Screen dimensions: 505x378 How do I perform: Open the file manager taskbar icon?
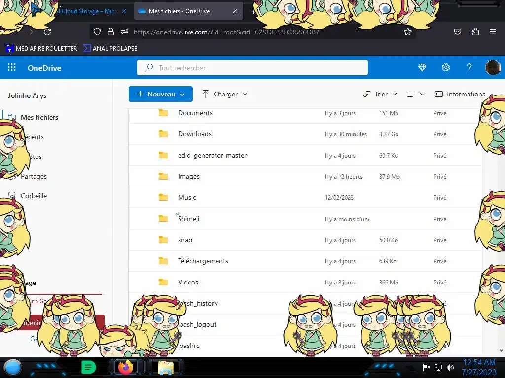(166, 368)
